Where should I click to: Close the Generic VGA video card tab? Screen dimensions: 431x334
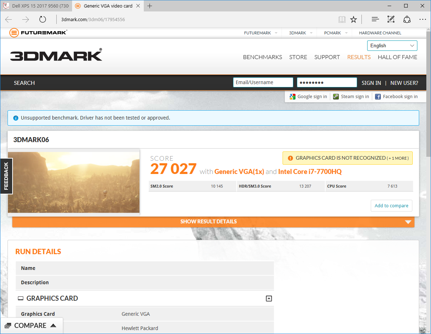139,6
